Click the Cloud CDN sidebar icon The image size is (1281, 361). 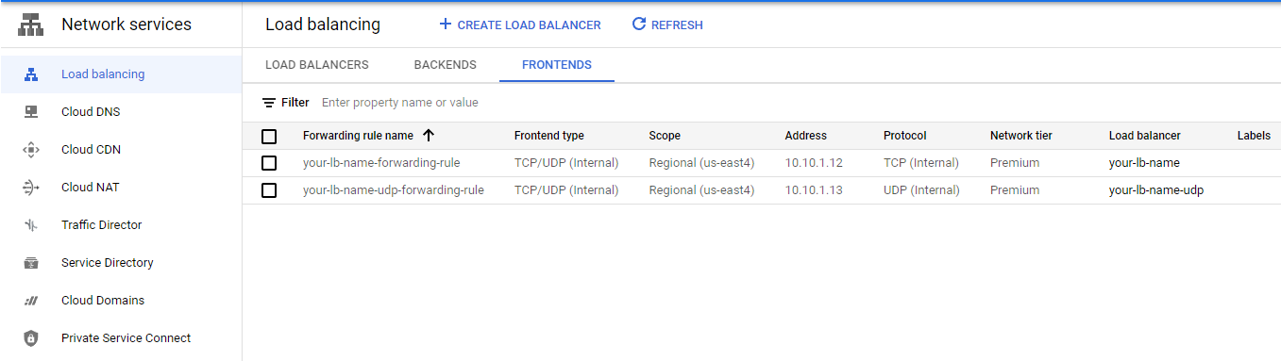click(31, 150)
